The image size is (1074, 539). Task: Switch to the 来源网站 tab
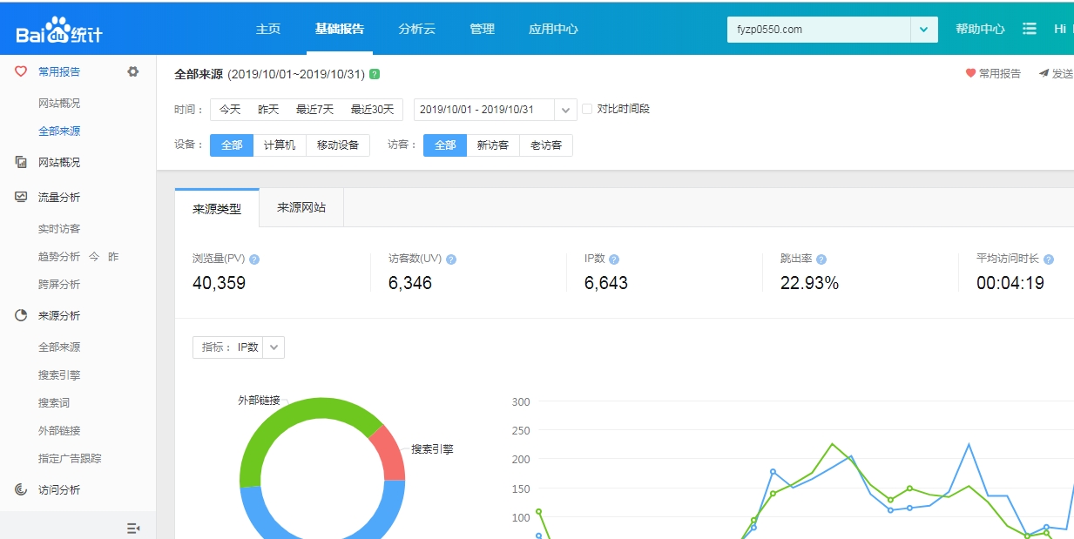click(301, 207)
